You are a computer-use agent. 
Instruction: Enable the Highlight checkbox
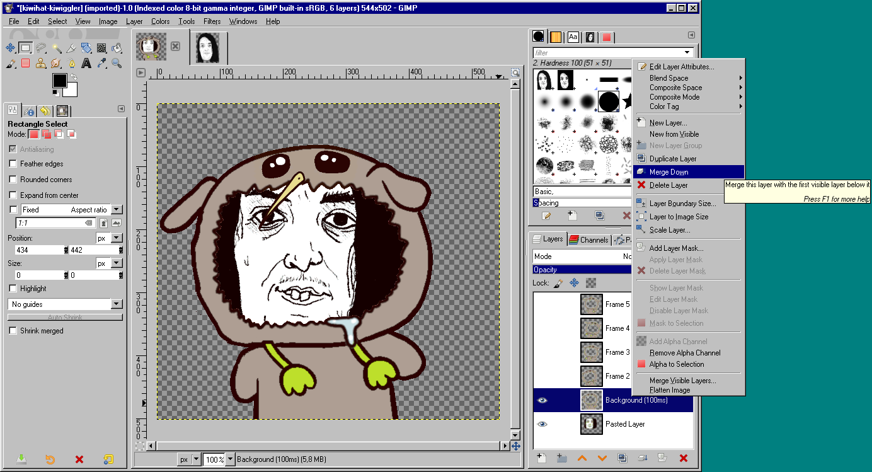click(13, 289)
